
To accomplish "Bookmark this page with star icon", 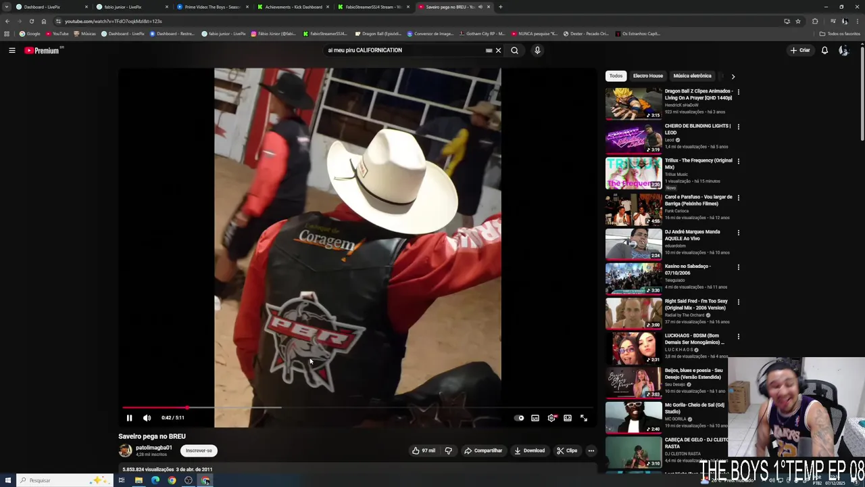I will (798, 21).
